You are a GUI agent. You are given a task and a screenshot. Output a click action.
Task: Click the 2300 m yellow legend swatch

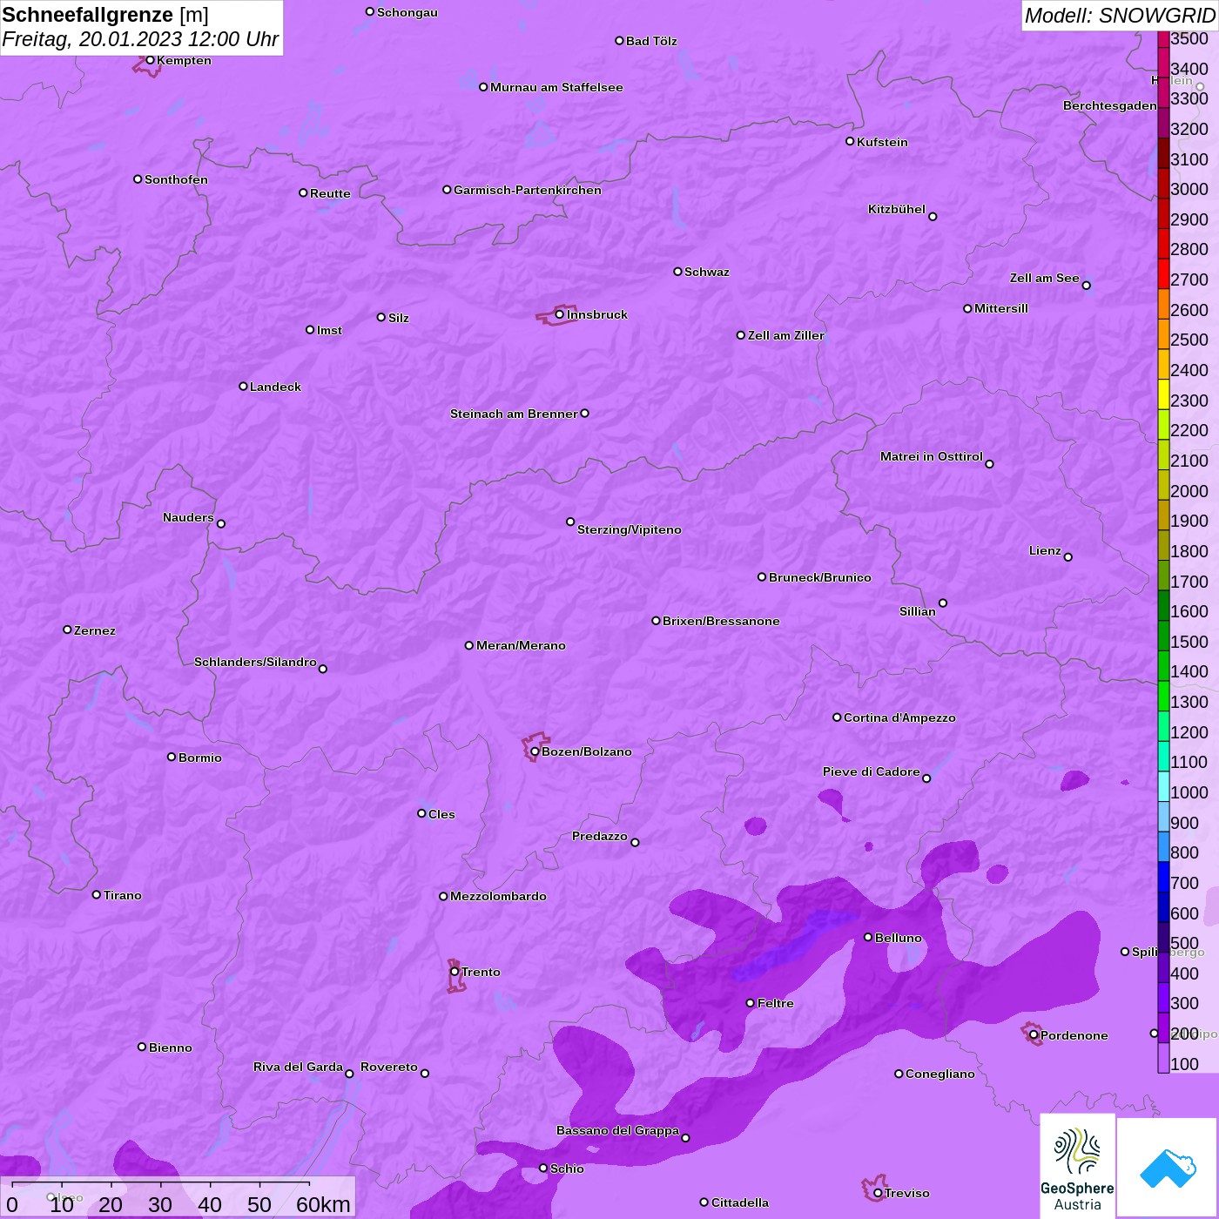(x=1163, y=394)
